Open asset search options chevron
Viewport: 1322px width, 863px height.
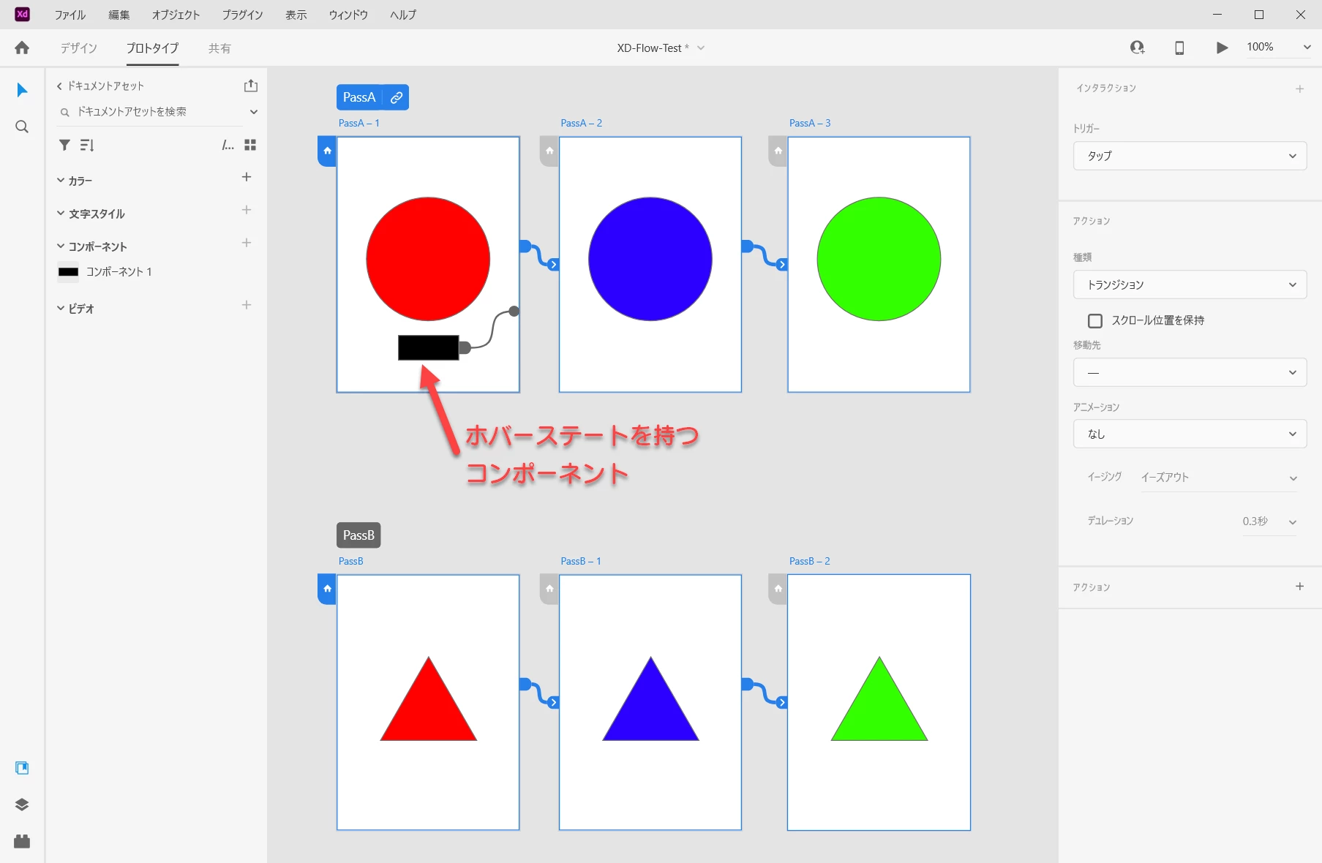click(x=254, y=112)
